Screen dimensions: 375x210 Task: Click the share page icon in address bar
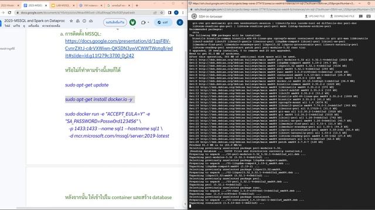point(155,12)
